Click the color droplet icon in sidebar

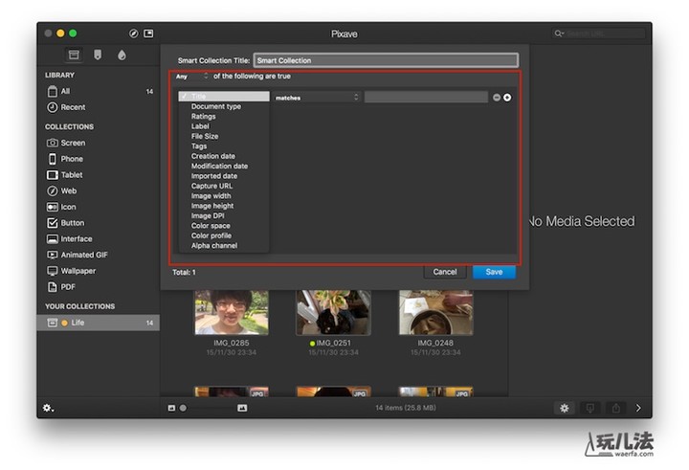pos(122,55)
